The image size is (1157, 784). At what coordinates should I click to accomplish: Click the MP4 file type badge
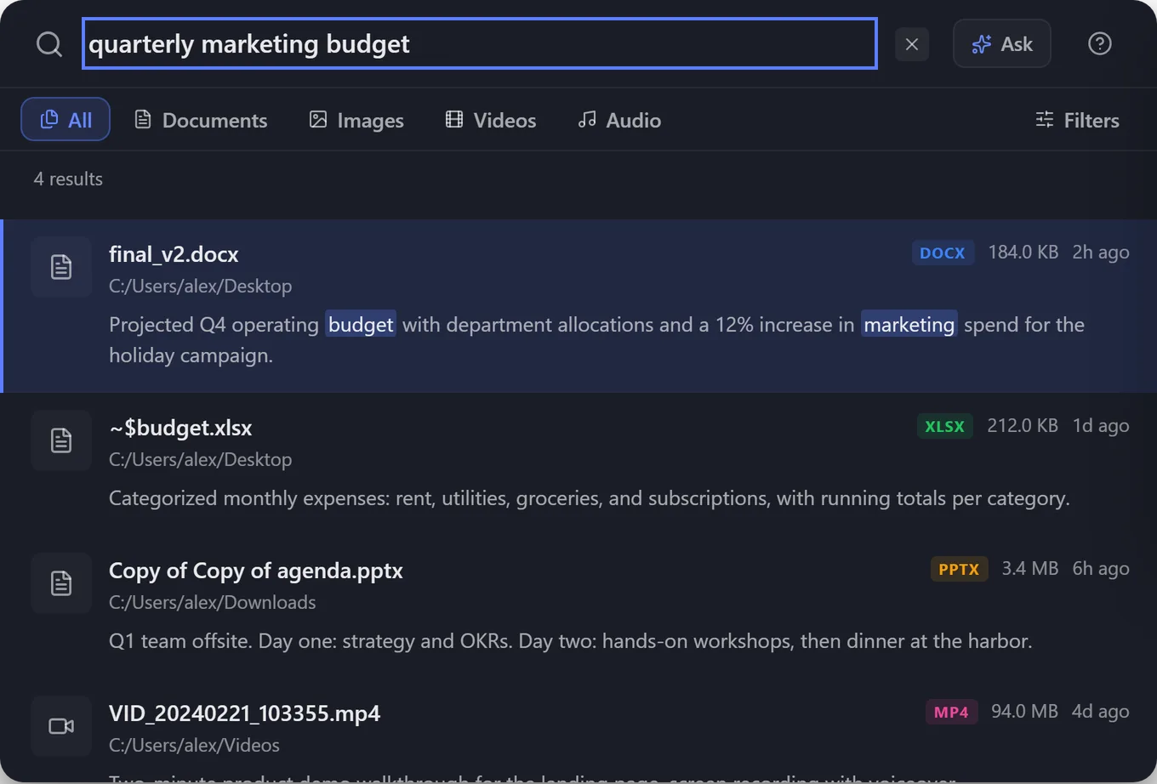coord(951,712)
